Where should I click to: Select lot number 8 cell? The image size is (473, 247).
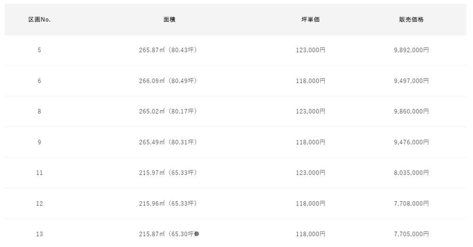(x=39, y=111)
